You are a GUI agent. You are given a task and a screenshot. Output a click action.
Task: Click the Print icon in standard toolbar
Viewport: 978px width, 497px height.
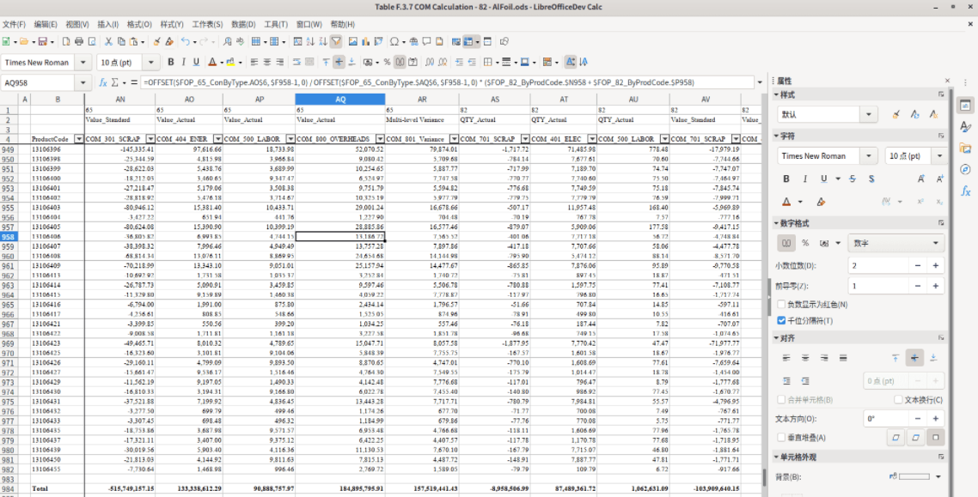coord(79,41)
